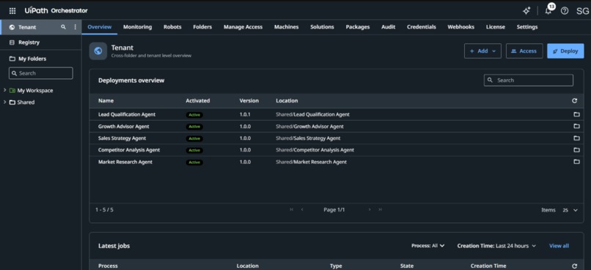This screenshot has height=270, width=591.
Task: Open the Tenant three-dot options menu
Action: pyautogui.click(x=75, y=27)
